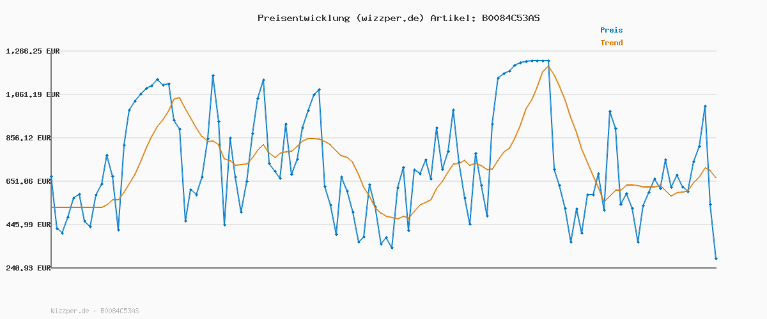Viewport: 767px width, 319px height.
Task: Click the Wizzper.de footer watermark text
Action: point(95,311)
